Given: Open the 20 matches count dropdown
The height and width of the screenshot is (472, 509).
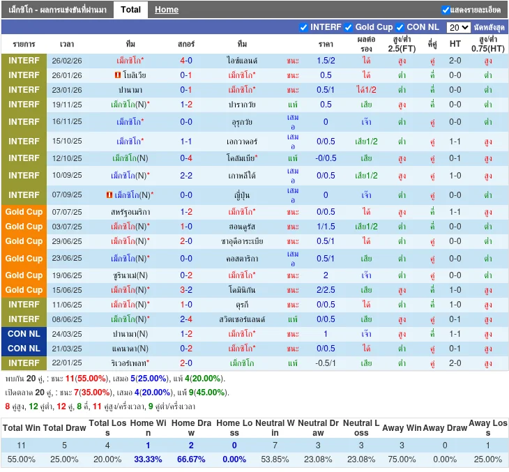Looking at the screenshot, I should (458, 28).
